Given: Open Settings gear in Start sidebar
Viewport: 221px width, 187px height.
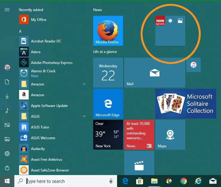Looking at the screenshot, I should [7, 154].
